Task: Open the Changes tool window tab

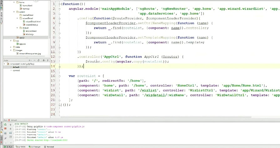Action: 35,147
